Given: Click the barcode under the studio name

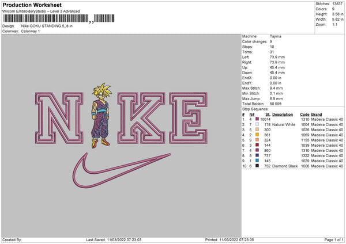Looking at the screenshot, I should tap(59, 18).
